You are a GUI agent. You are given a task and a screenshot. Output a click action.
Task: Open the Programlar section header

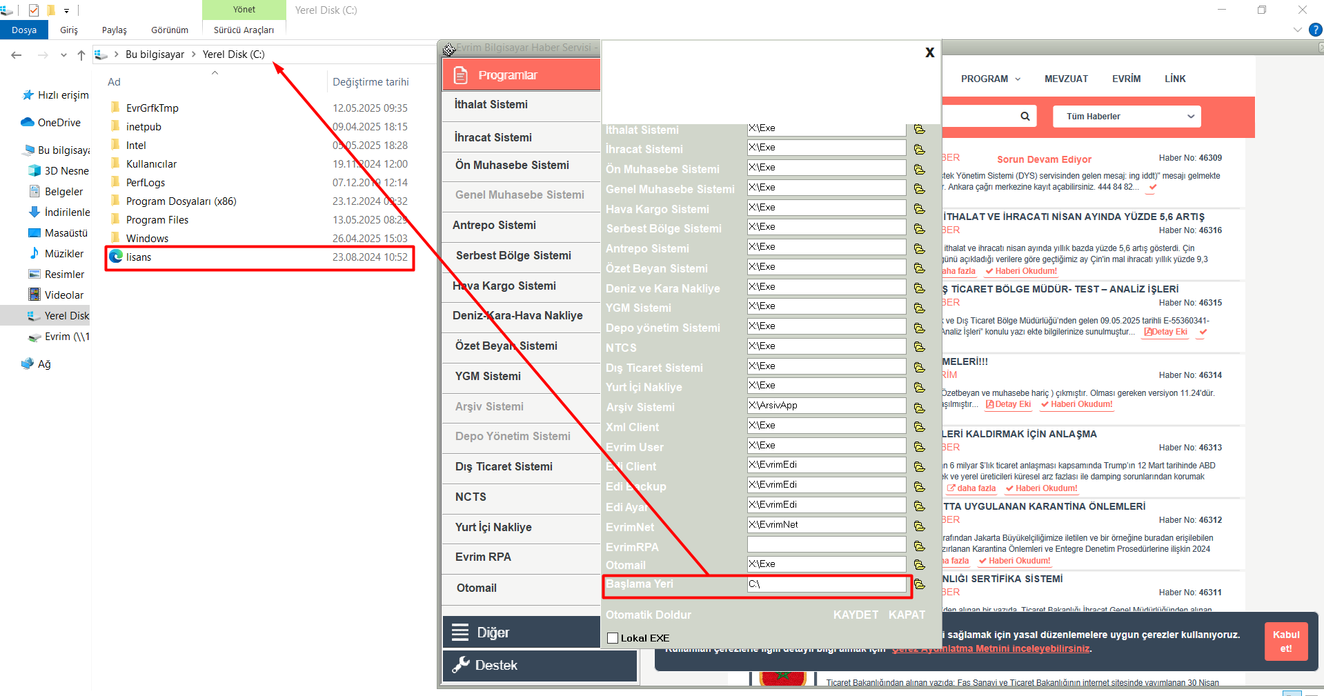pos(521,74)
